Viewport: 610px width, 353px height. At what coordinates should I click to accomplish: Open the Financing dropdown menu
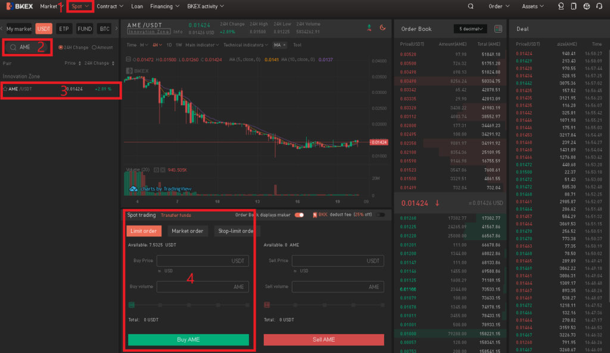tap(165, 6)
